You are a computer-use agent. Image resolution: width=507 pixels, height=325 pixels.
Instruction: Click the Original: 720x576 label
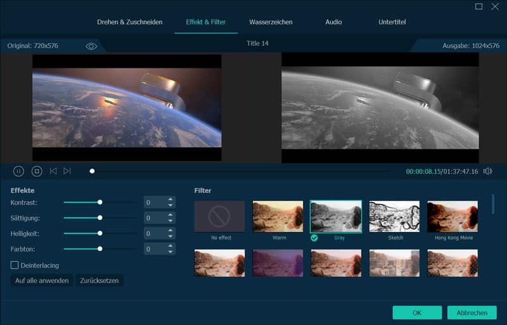tap(33, 46)
